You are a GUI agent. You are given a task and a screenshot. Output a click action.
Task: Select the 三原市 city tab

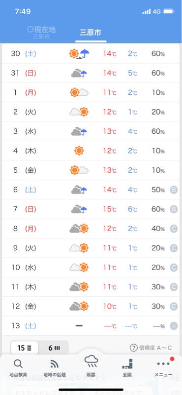click(91, 33)
